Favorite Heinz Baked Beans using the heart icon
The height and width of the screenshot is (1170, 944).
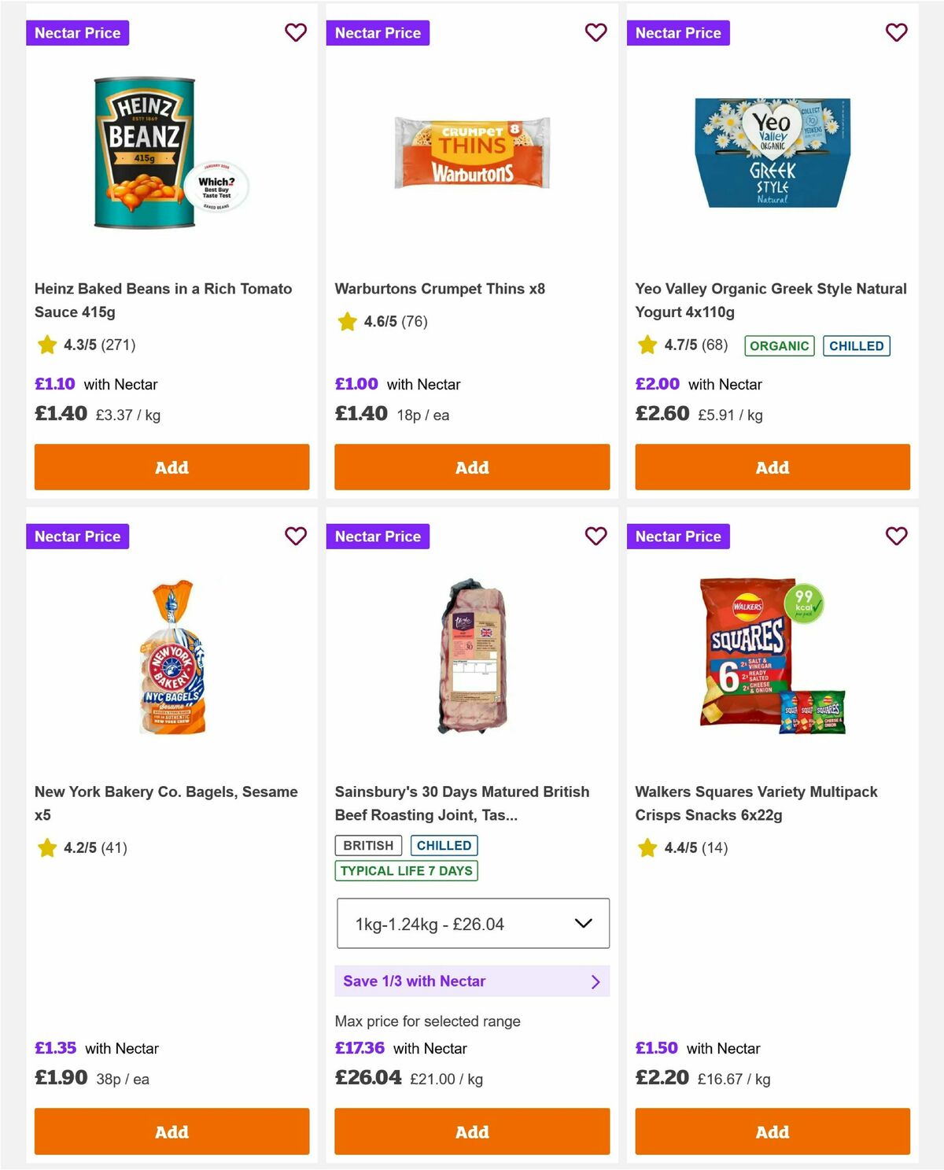click(296, 32)
